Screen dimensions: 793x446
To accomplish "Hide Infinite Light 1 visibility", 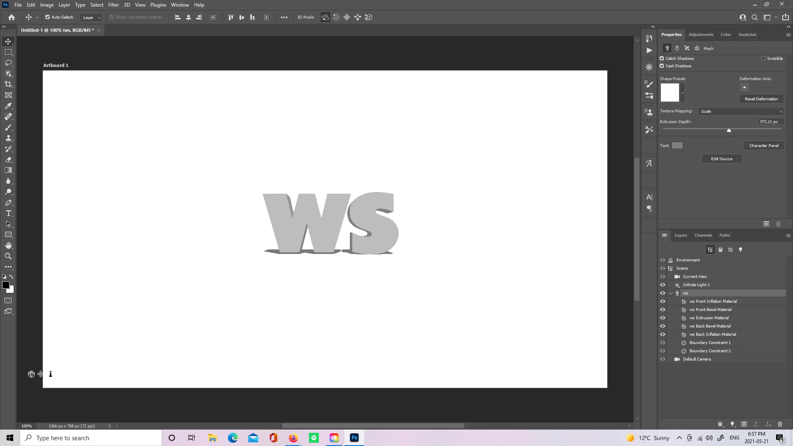I will click(662, 285).
